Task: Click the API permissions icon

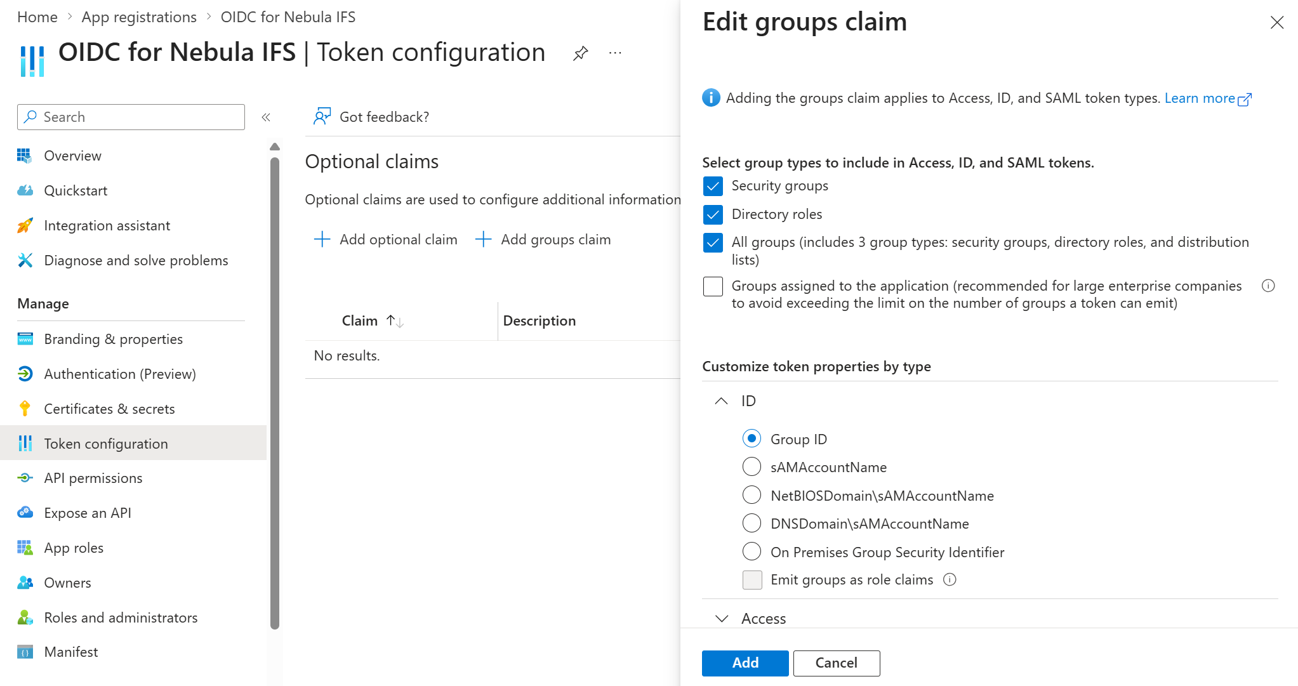Action: tap(25, 478)
